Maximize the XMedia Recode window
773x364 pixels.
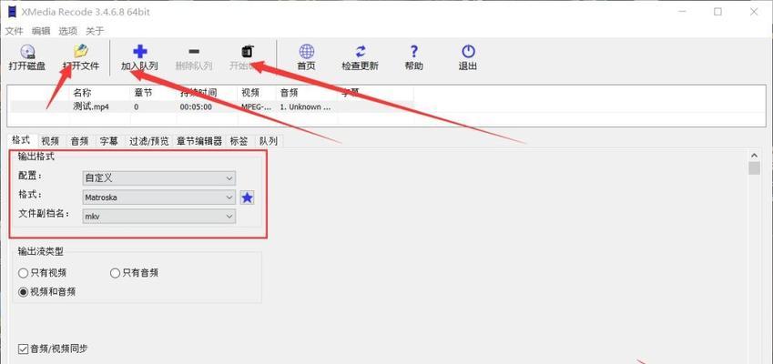pos(717,12)
